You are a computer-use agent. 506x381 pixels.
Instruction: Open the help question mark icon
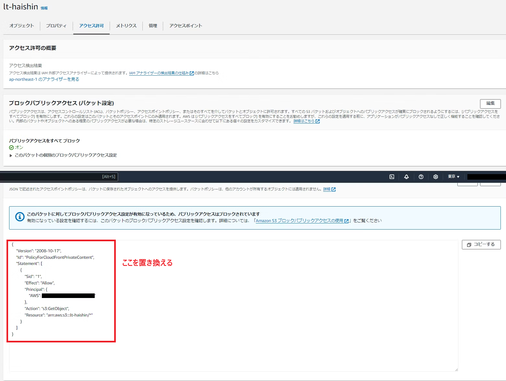[x=421, y=177]
